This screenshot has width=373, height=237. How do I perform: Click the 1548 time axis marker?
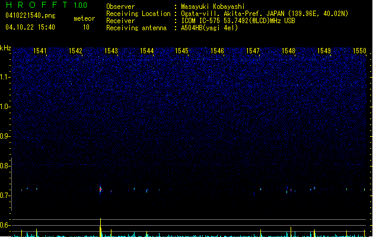click(288, 51)
